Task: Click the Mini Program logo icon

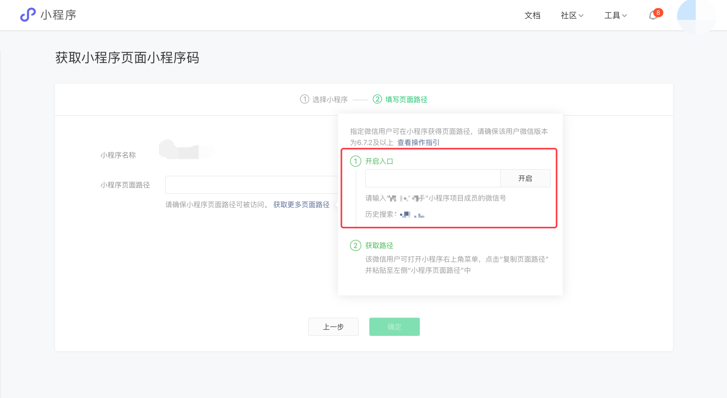Action: 28,15
